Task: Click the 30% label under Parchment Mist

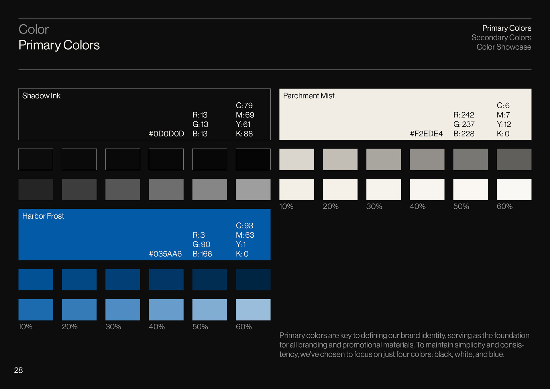Action: (x=374, y=206)
